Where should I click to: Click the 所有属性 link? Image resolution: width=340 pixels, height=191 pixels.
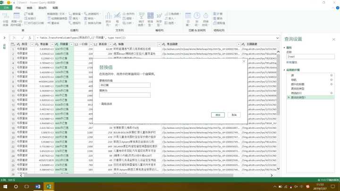tap(291, 62)
